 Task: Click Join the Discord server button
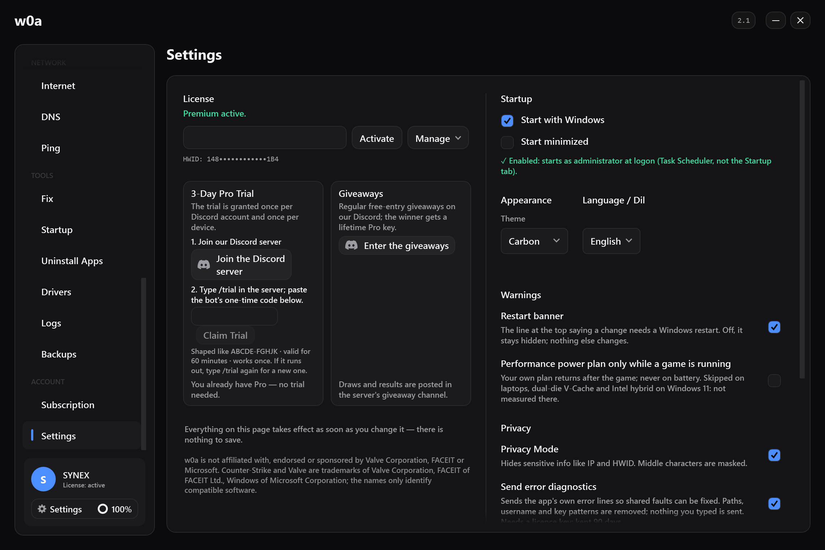pos(241,265)
